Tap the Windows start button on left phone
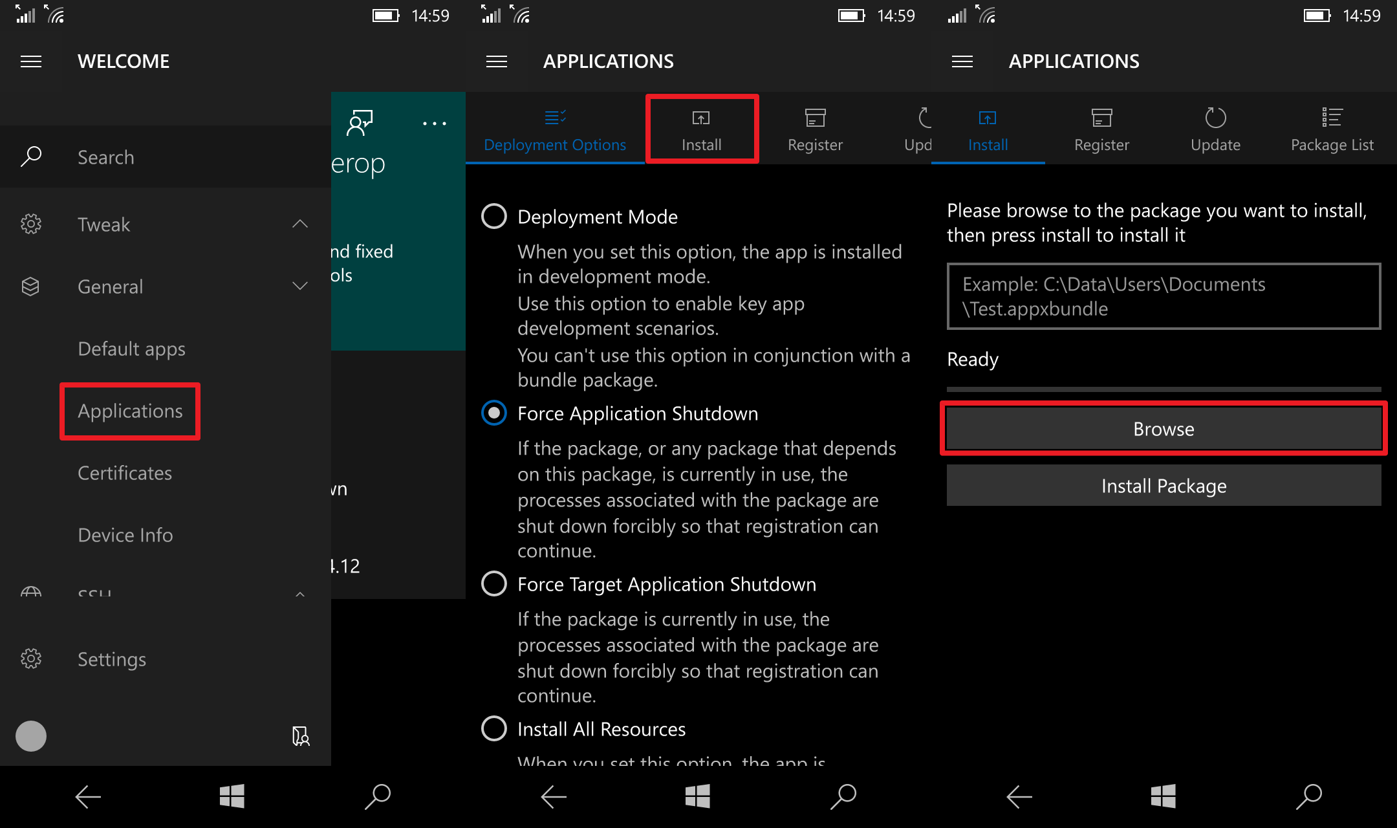This screenshot has width=1397, height=828. (x=232, y=796)
